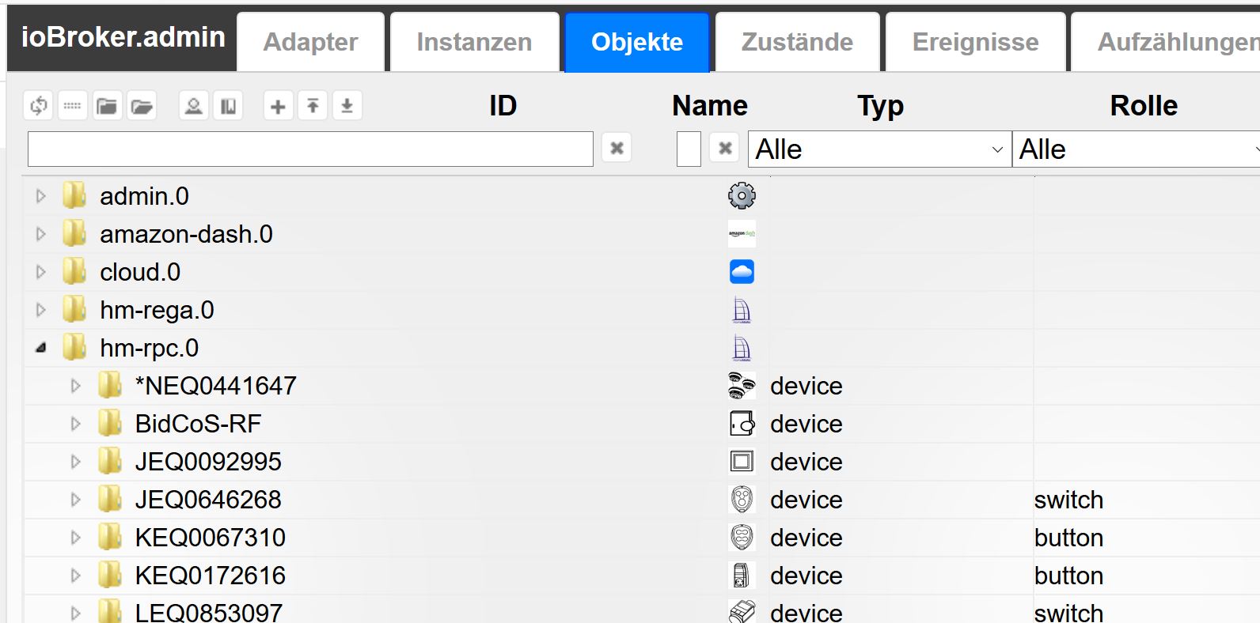This screenshot has width=1260, height=623.
Task: Click the download arrow toolbar icon
Action: [x=347, y=106]
